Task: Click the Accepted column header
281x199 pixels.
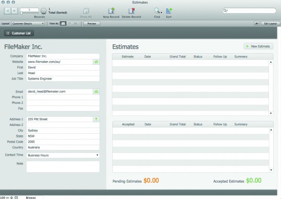Action: (128, 124)
